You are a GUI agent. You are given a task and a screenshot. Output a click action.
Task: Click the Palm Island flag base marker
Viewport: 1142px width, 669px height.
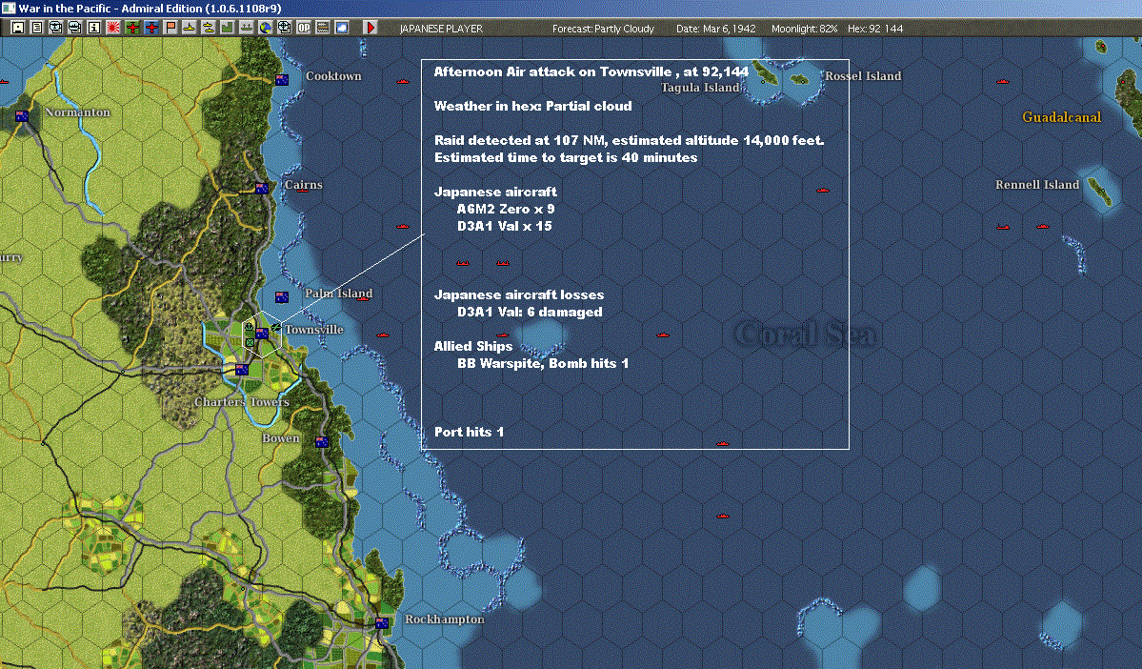(x=282, y=296)
